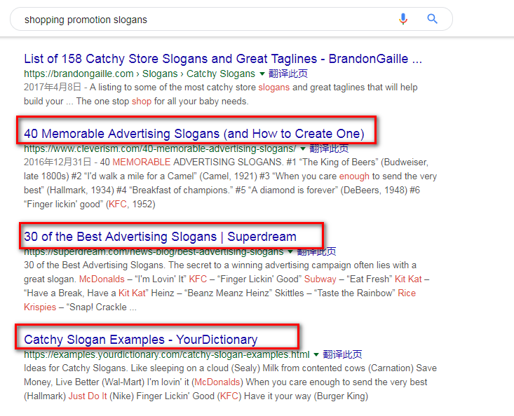Image resolution: width=514 pixels, height=416 pixels.
Task: Expand dropdown arrow next to cleverism.com URL
Action: tap(303, 149)
